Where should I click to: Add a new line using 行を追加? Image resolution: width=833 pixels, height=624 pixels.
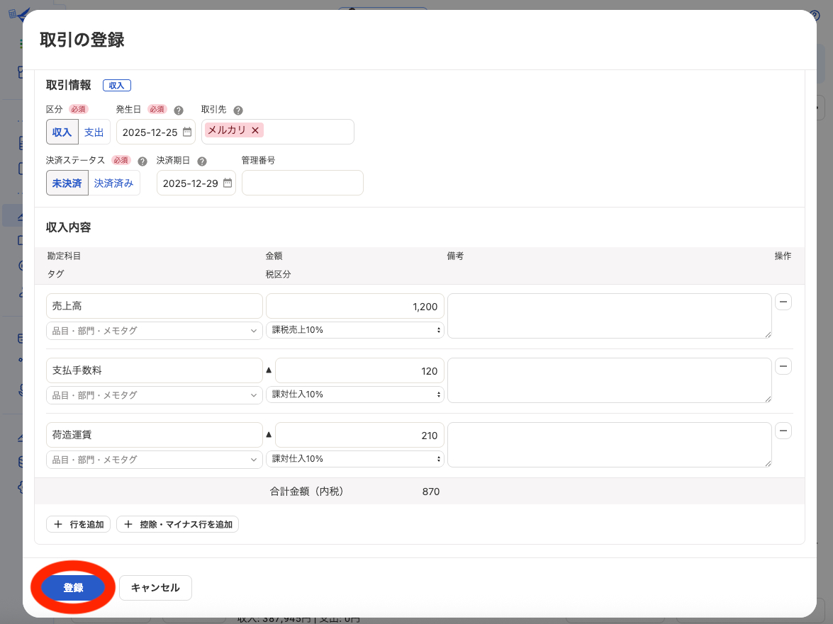[x=78, y=524]
